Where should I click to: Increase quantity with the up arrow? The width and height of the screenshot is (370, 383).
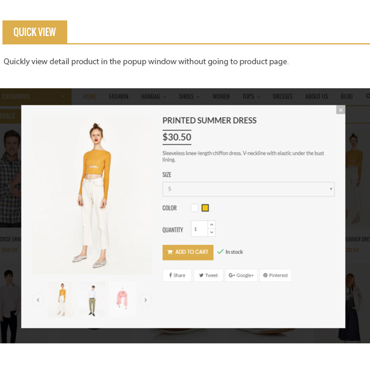tap(211, 225)
